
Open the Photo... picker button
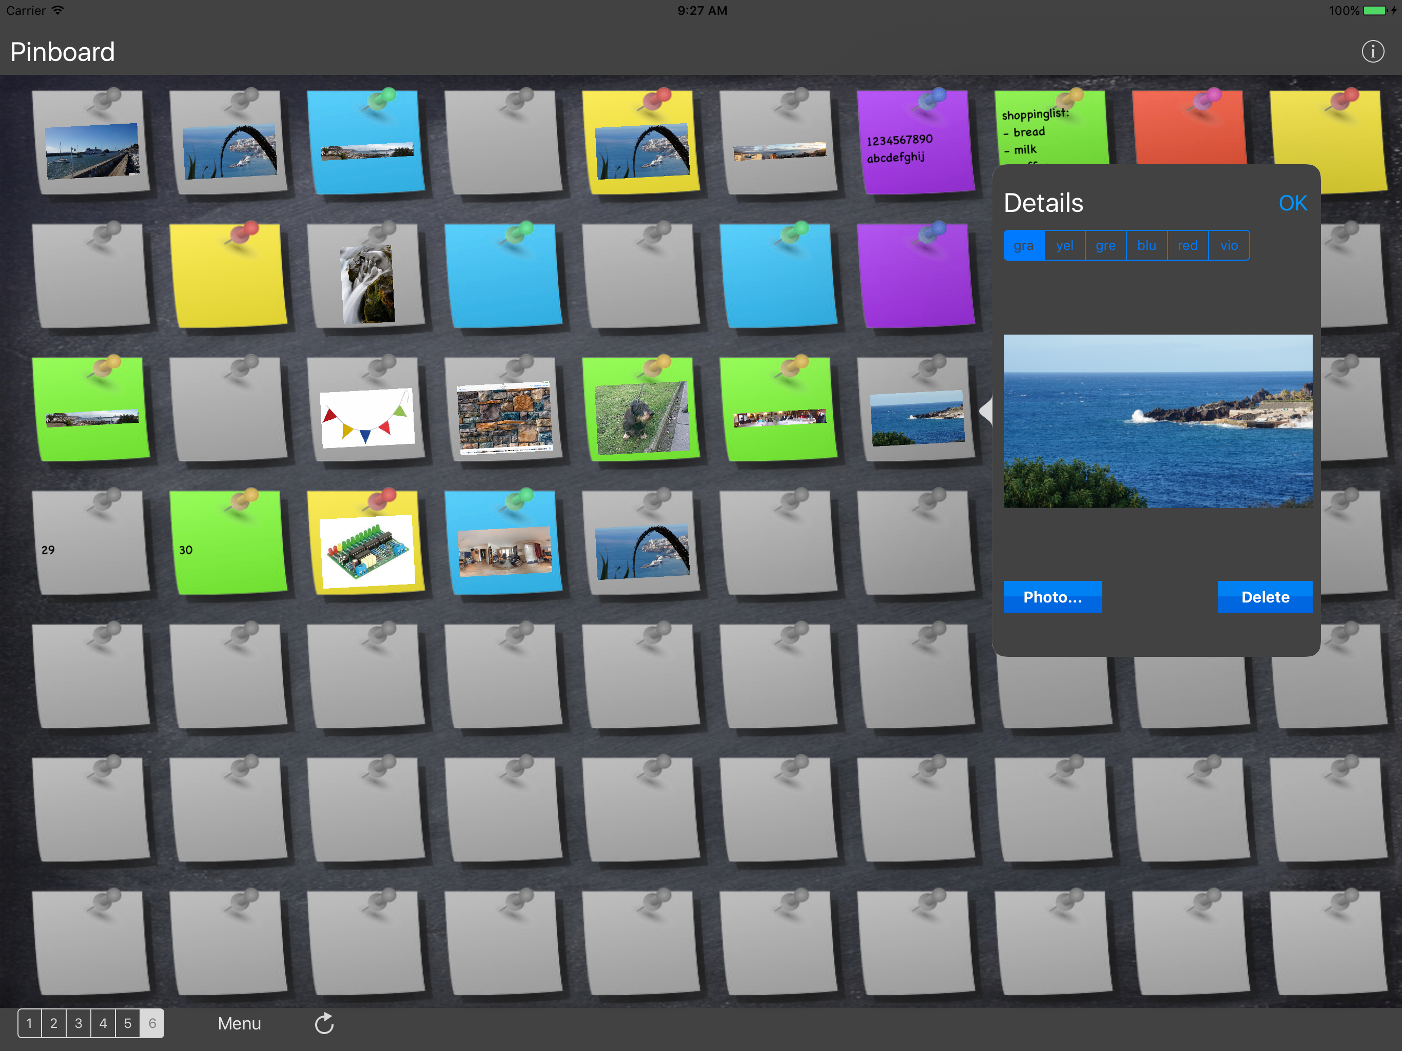click(1052, 596)
